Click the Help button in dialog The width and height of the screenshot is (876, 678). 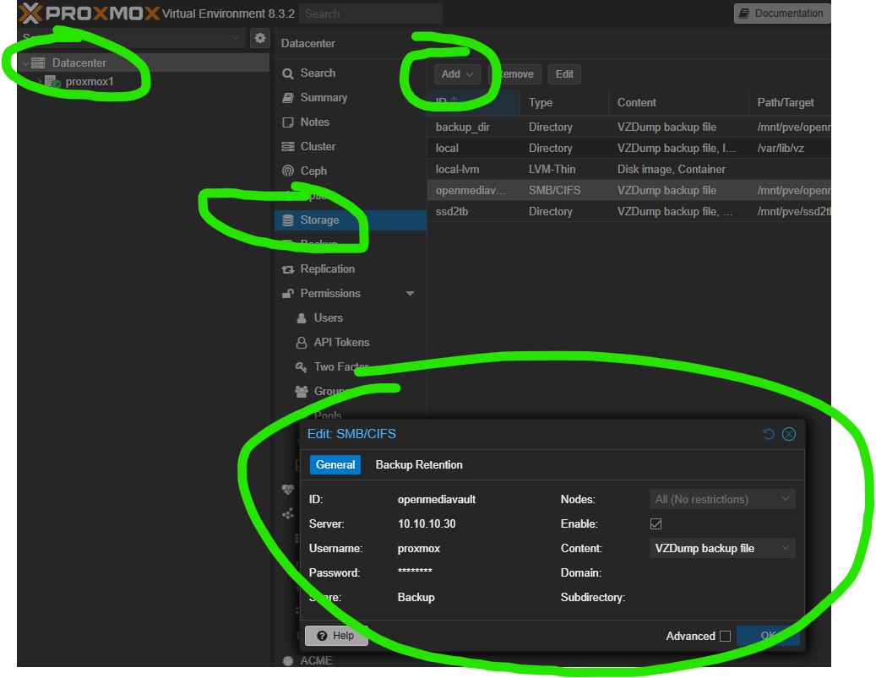(x=336, y=636)
